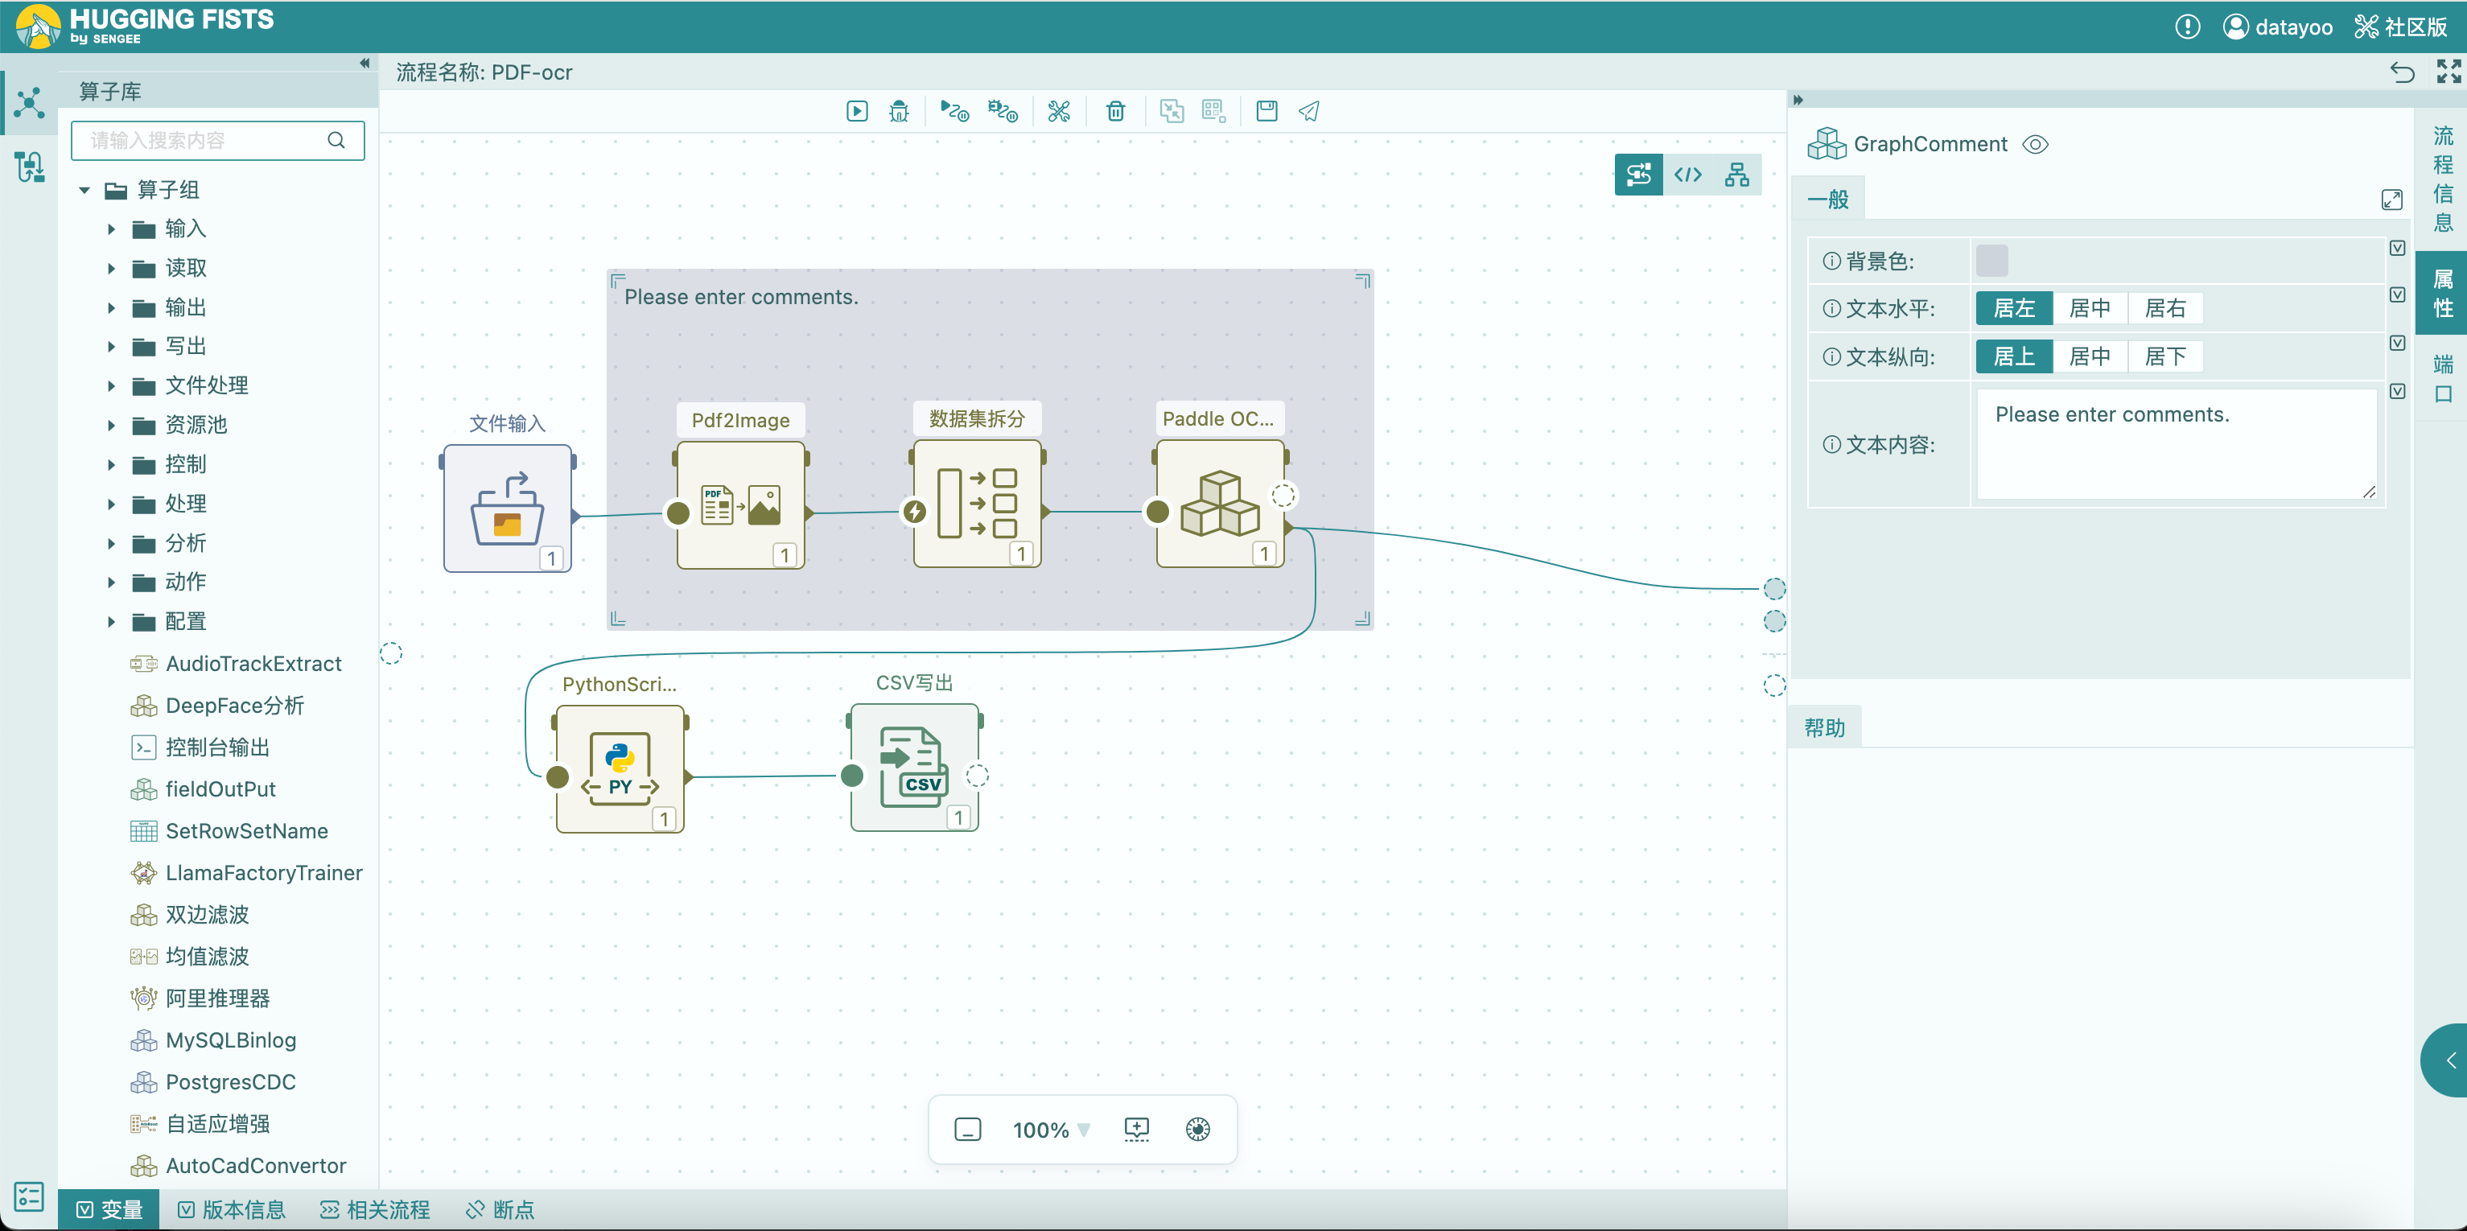This screenshot has height=1231, width=2467.
Task: Click the background color swatch
Action: pyautogui.click(x=1991, y=261)
